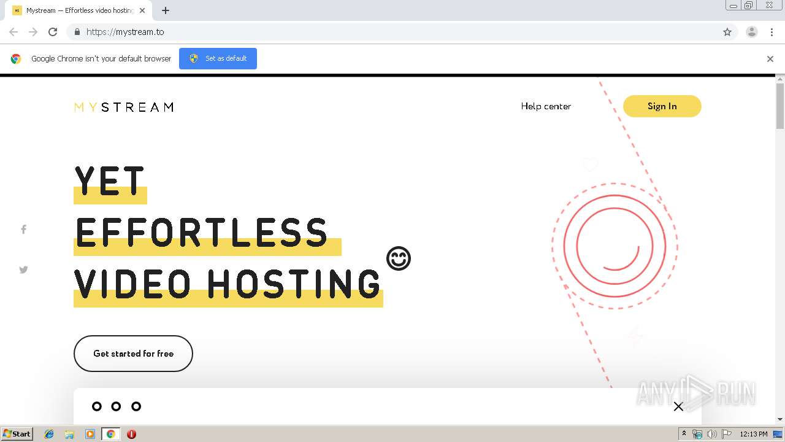The width and height of the screenshot is (785, 442).
Task: Click the Sign In button
Action: click(x=662, y=106)
